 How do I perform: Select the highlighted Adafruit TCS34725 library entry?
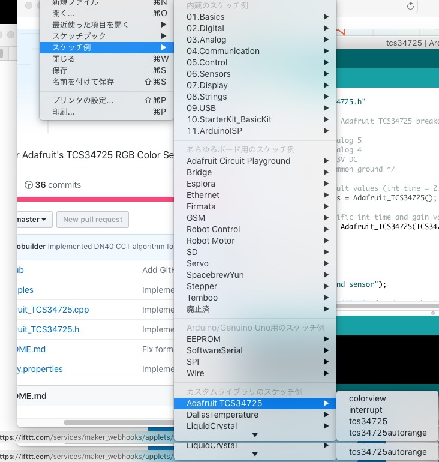tap(255, 403)
